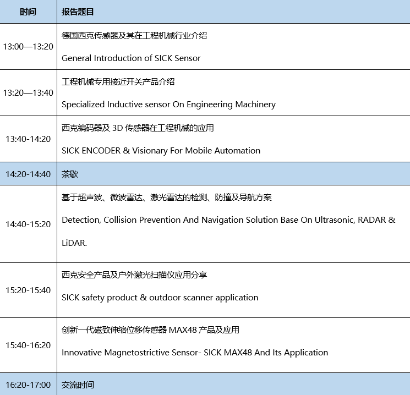Screen dimensions: 410x395
Task: Click the 基于超声波、微波雷达 report title
Action: 166,197
